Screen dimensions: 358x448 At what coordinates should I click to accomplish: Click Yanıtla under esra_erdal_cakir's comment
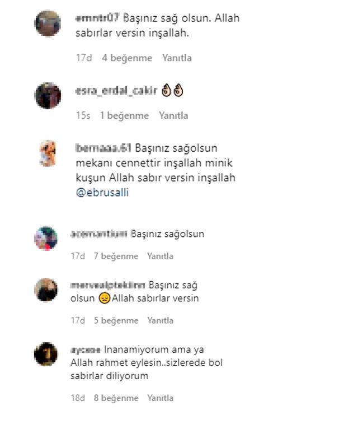pos(173,116)
